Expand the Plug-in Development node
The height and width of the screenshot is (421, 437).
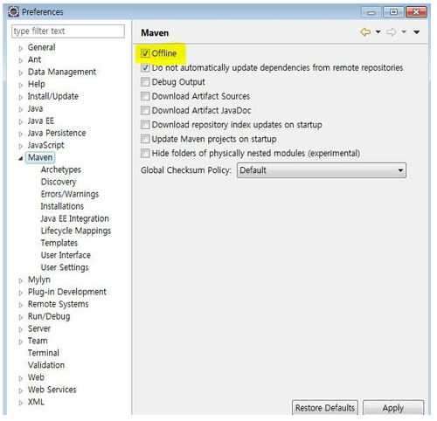click(x=21, y=293)
